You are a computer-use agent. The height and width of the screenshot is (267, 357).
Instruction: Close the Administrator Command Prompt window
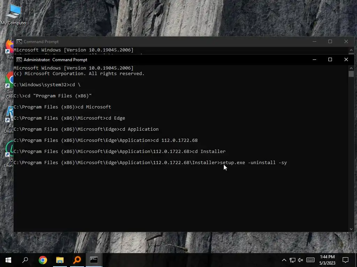click(346, 60)
